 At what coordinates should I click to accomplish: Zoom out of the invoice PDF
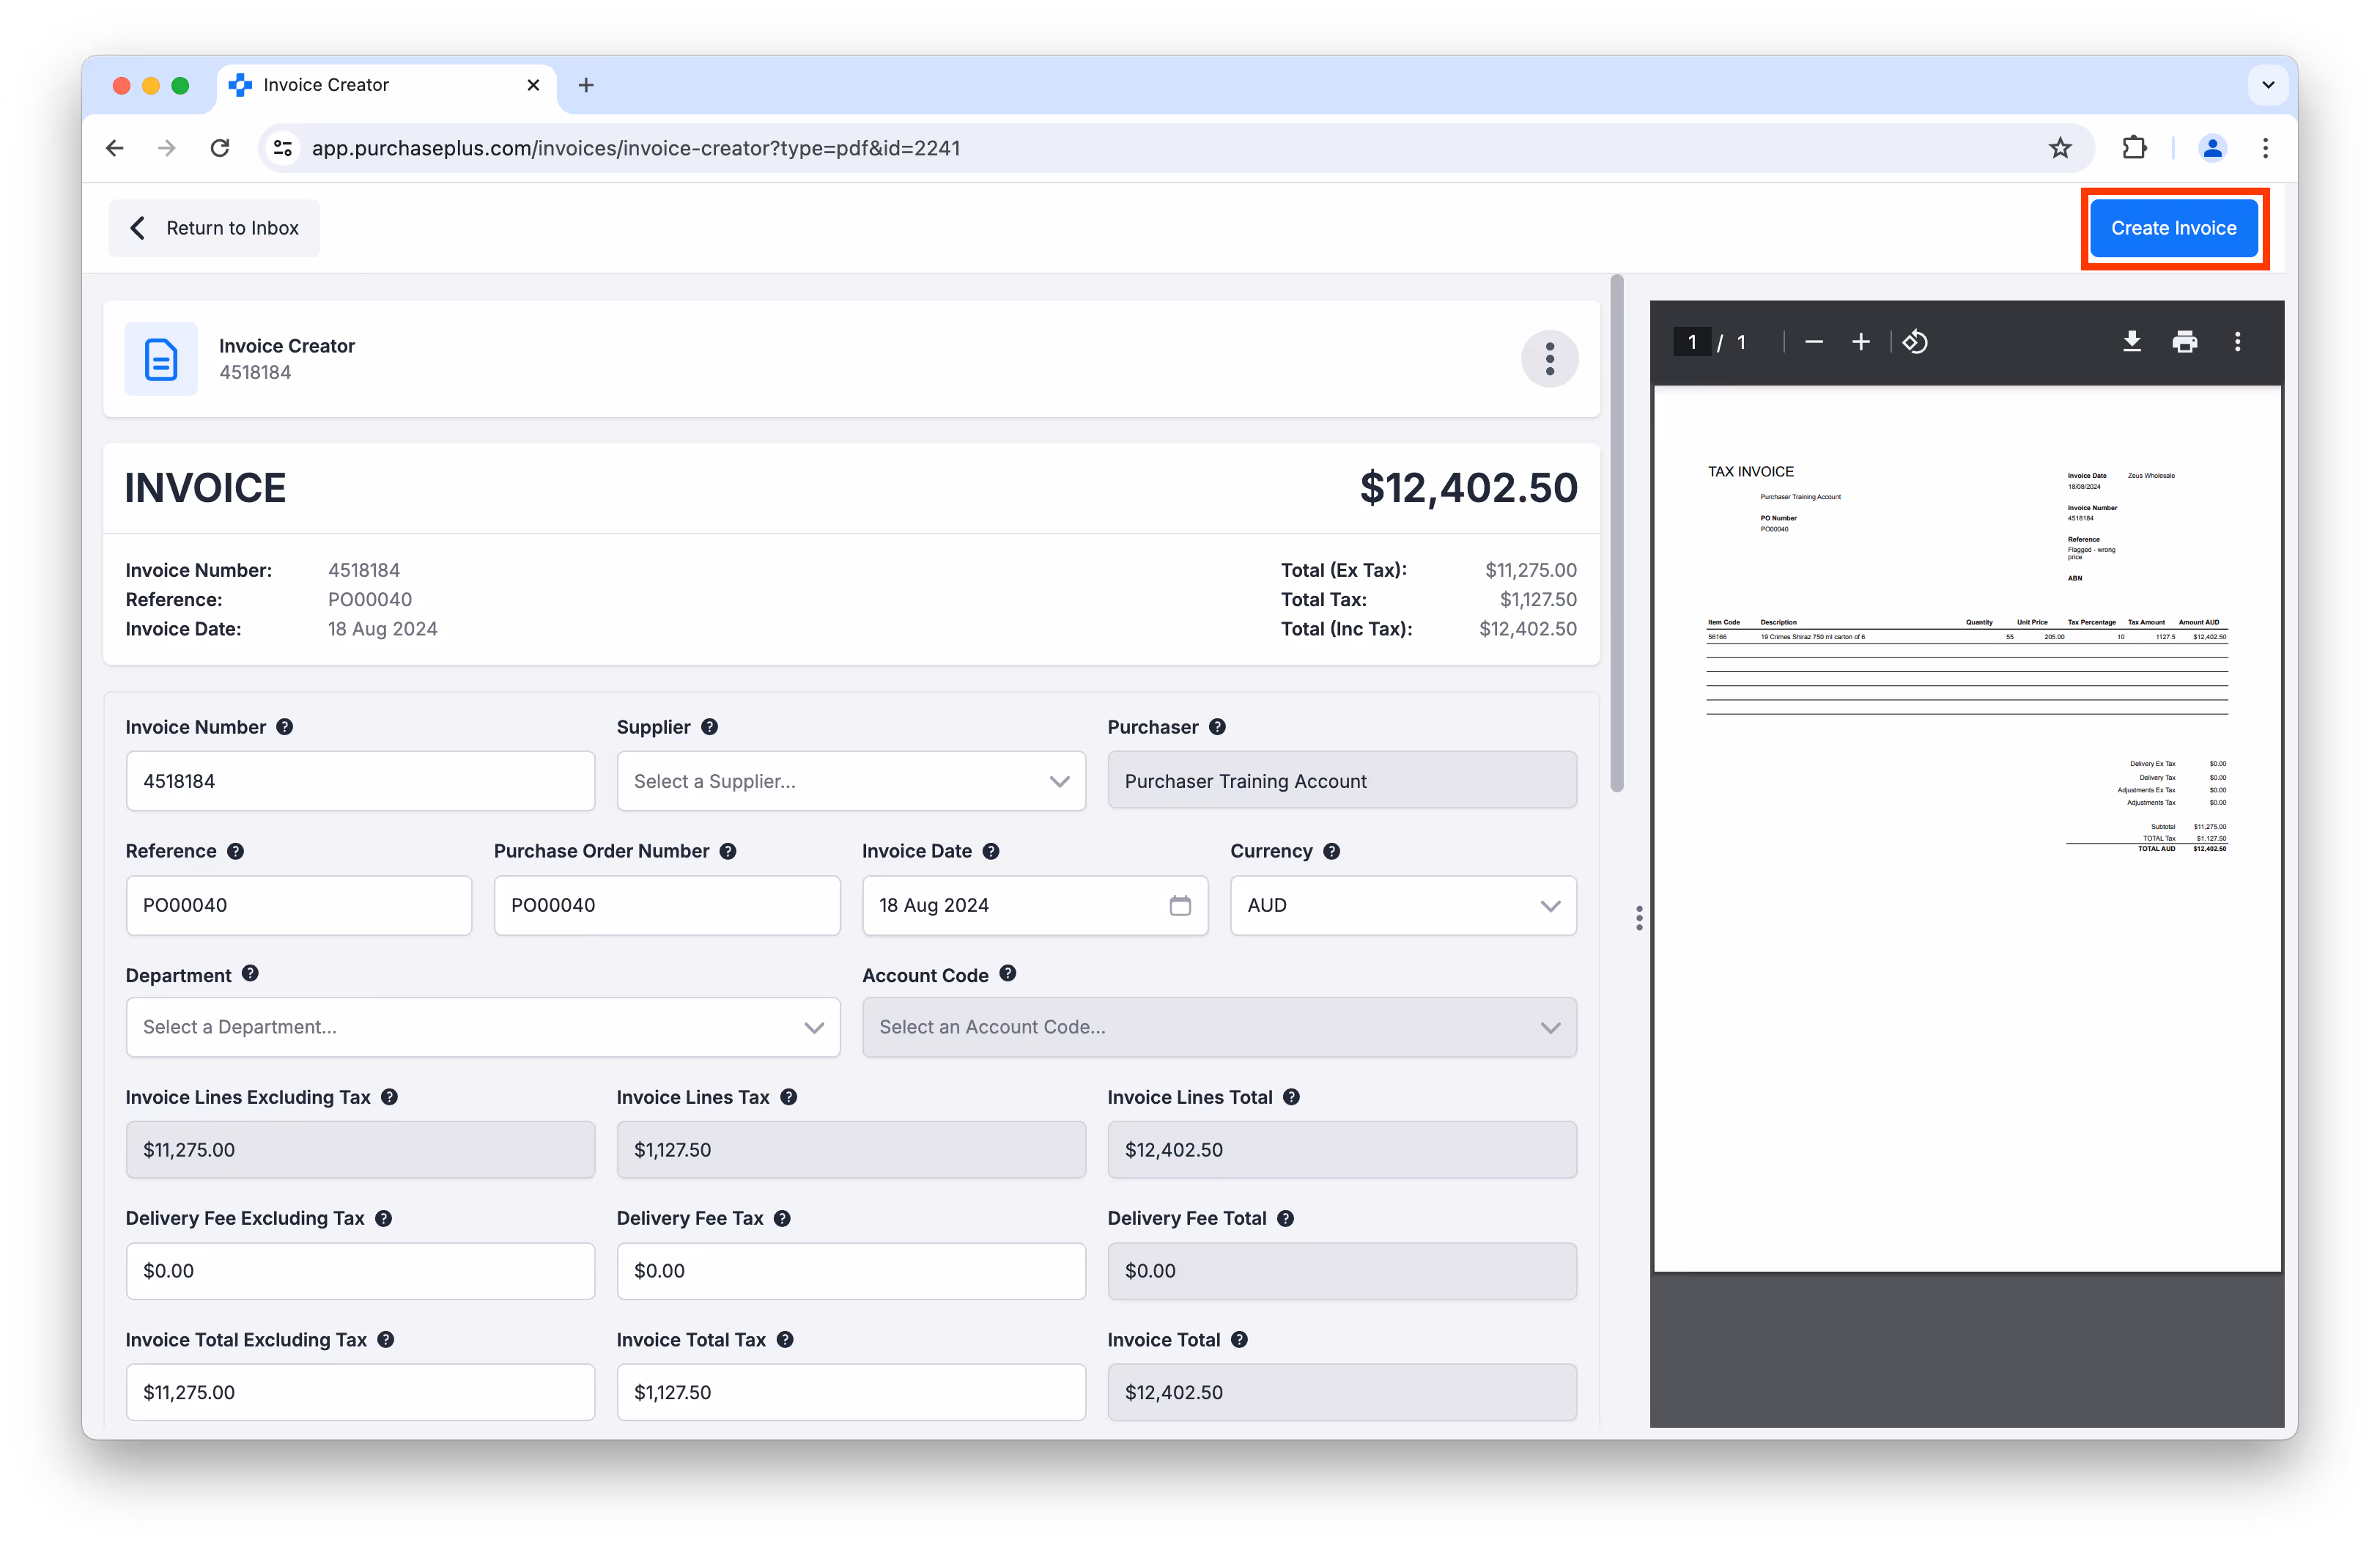(1813, 342)
